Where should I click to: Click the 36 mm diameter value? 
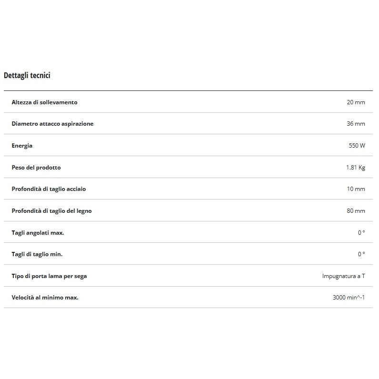[x=356, y=124]
